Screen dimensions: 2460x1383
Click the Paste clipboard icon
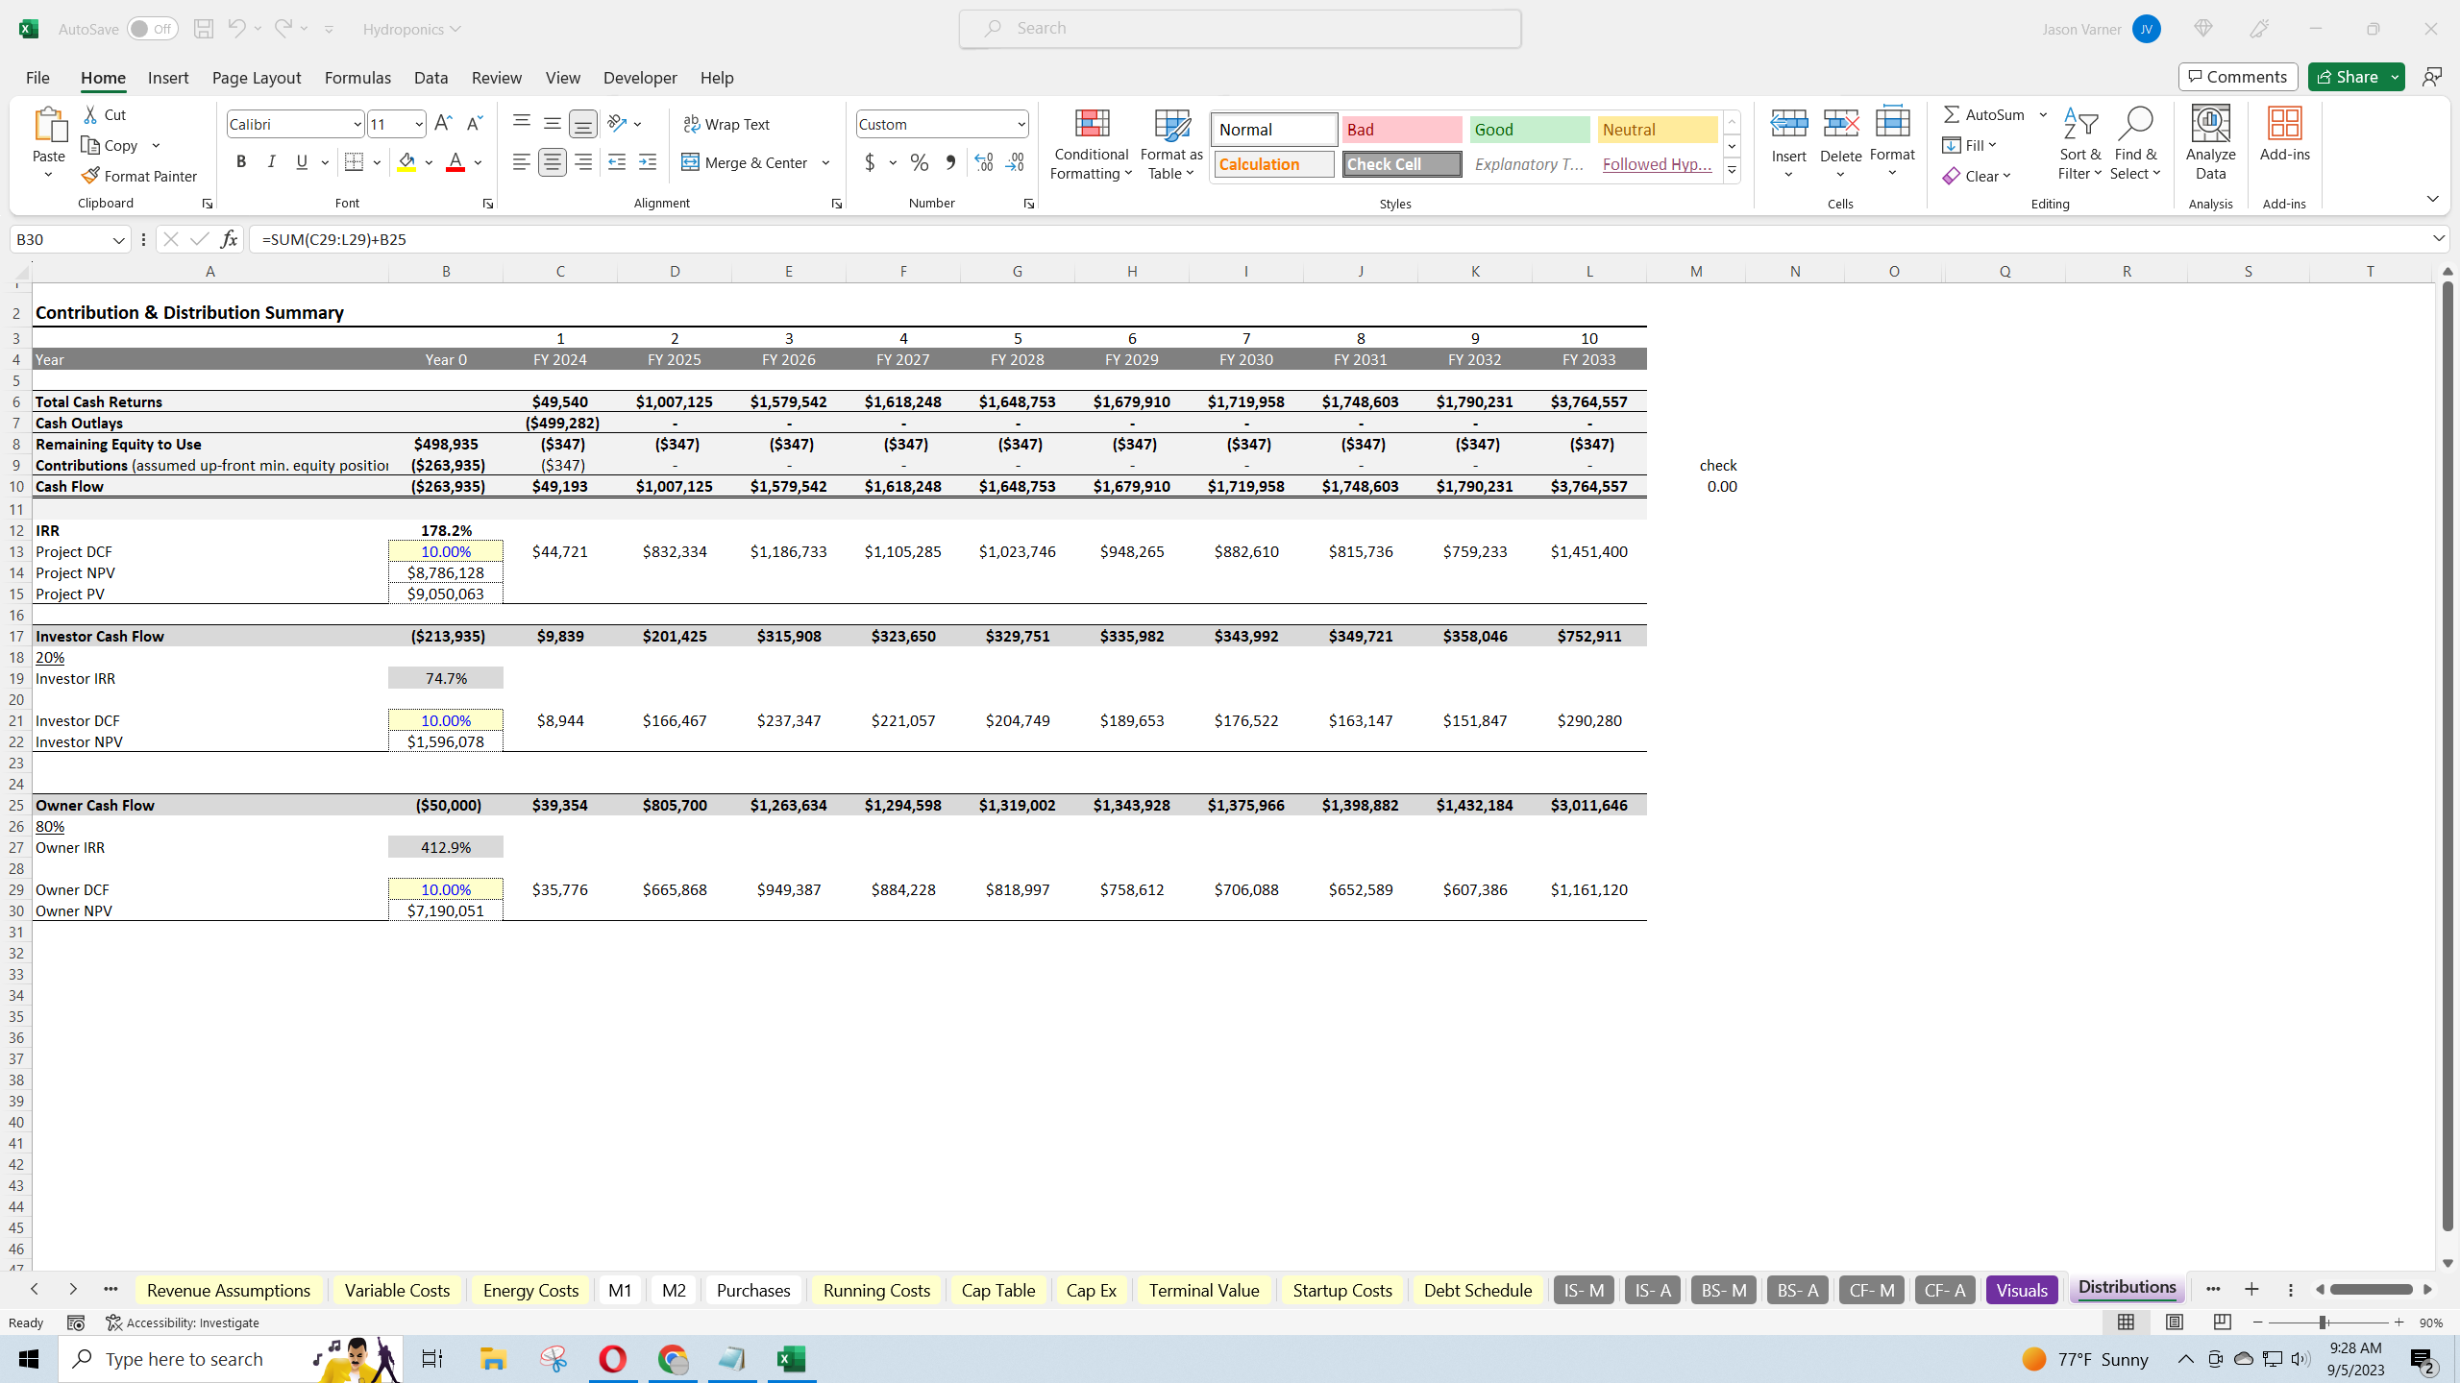pos(49,125)
